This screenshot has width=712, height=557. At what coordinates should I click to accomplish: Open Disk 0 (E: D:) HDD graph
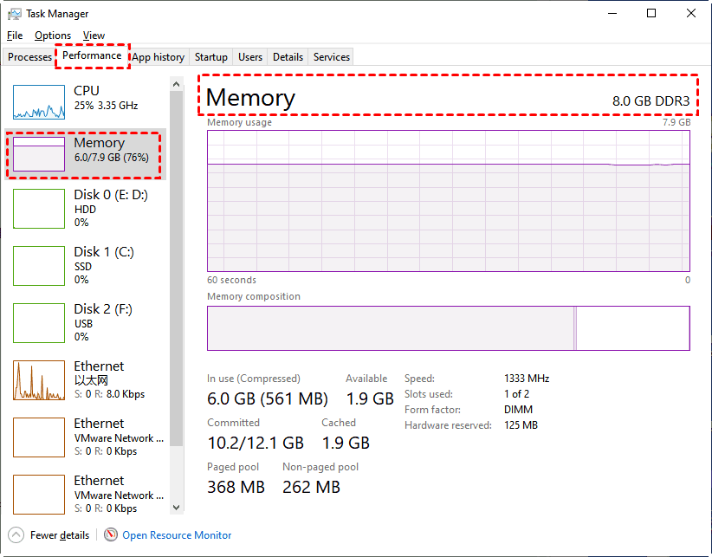(x=39, y=209)
